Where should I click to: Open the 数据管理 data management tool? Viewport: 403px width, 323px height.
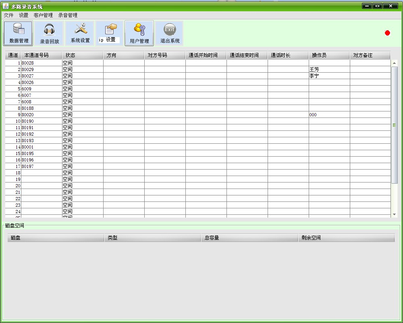pyautogui.click(x=18, y=33)
